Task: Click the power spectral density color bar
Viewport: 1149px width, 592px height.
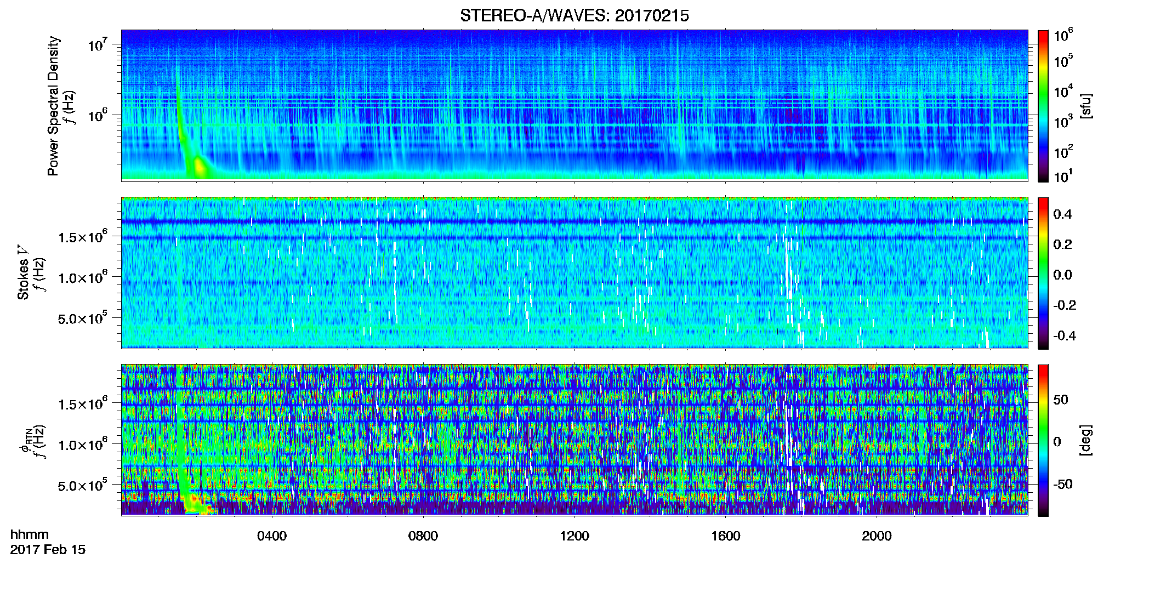Action: pyautogui.click(x=1043, y=106)
